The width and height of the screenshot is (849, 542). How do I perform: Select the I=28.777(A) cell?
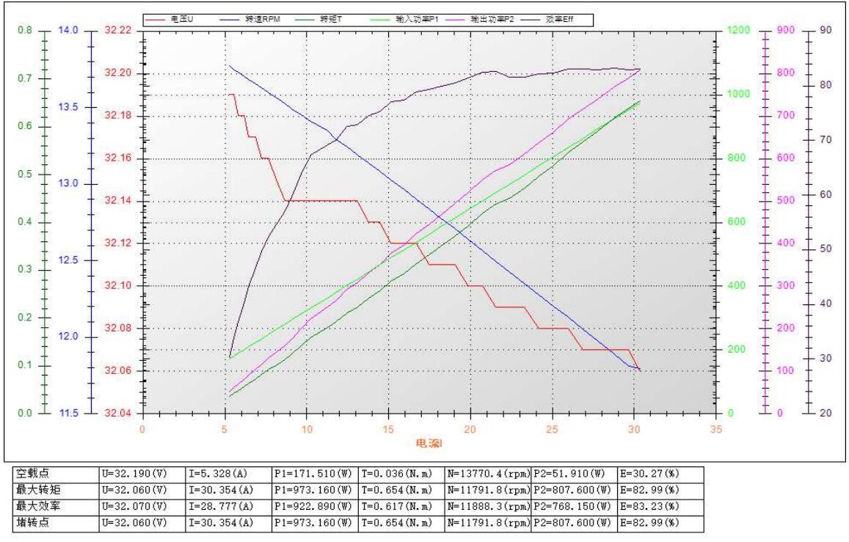(x=227, y=505)
